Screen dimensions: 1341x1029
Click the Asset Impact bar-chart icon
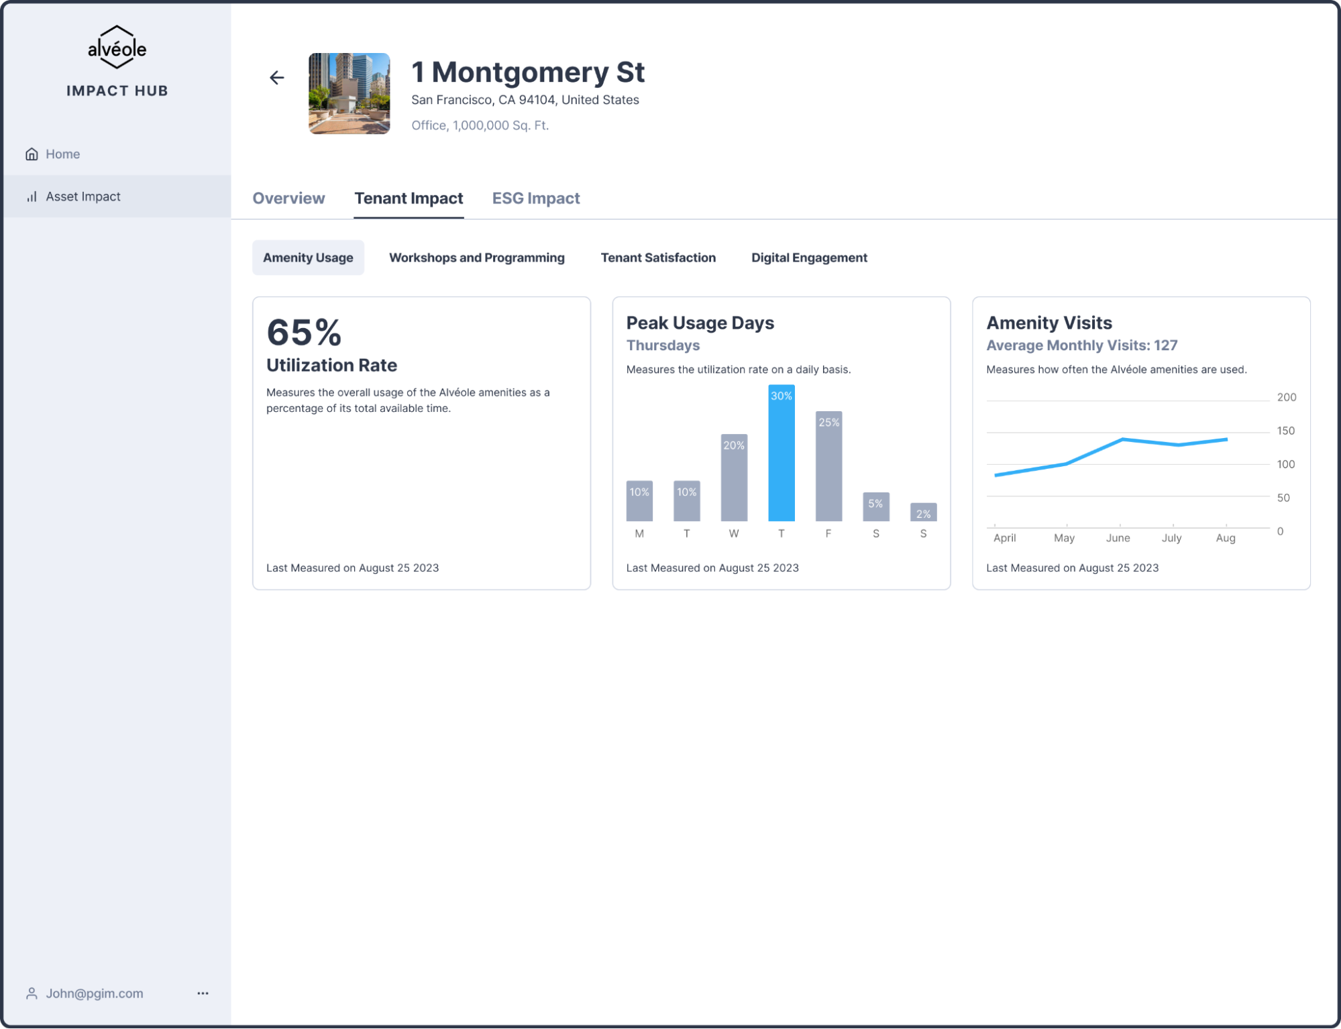pos(32,197)
